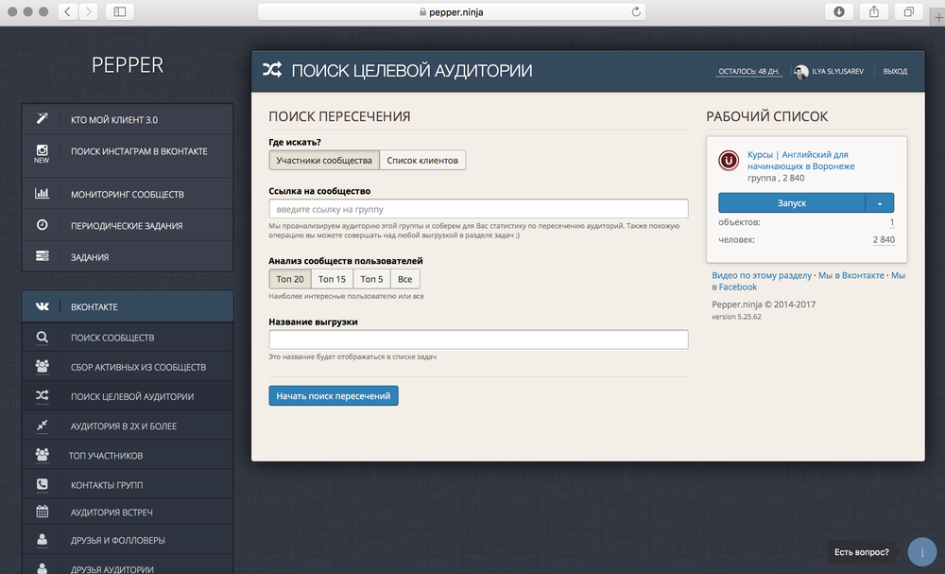Image resolution: width=945 pixels, height=574 pixels.
Task: Open the Друзья и фолловеры menu item
Action: pyautogui.click(x=128, y=540)
